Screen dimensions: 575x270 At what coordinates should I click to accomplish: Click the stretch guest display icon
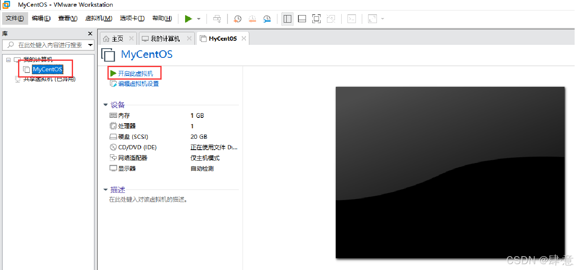point(372,18)
